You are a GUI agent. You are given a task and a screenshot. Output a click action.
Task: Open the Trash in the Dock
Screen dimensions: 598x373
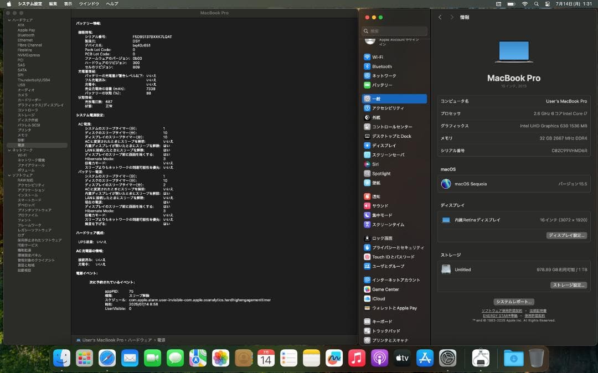pos(536,358)
